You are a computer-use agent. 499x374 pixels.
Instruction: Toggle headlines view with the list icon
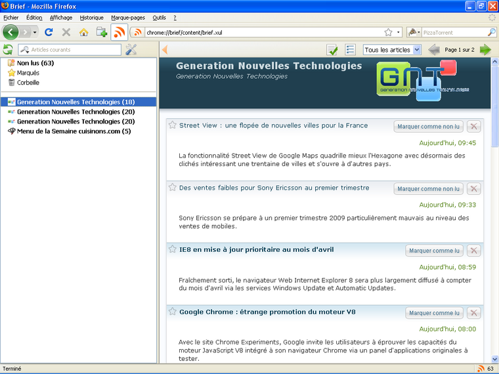pyautogui.click(x=351, y=50)
